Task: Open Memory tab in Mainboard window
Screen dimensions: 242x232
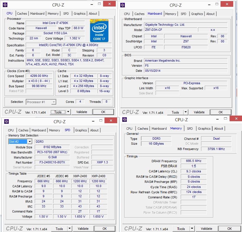Action: tap(171, 14)
